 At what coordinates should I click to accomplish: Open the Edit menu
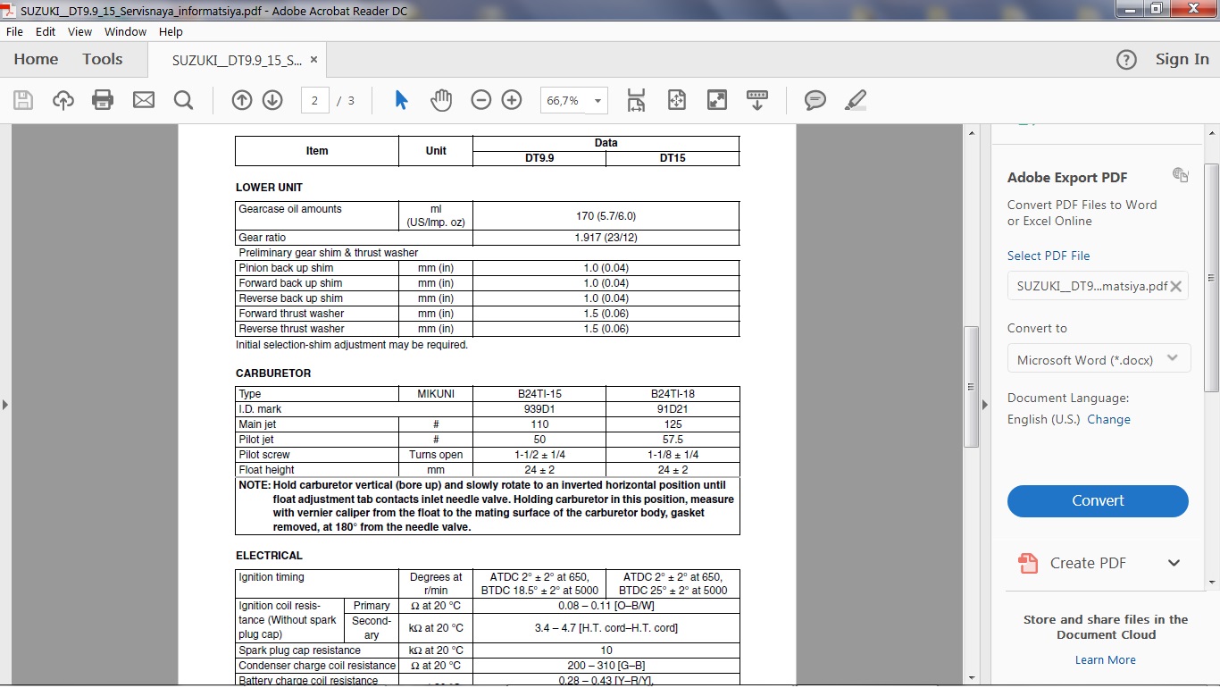pyautogui.click(x=46, y=31)
